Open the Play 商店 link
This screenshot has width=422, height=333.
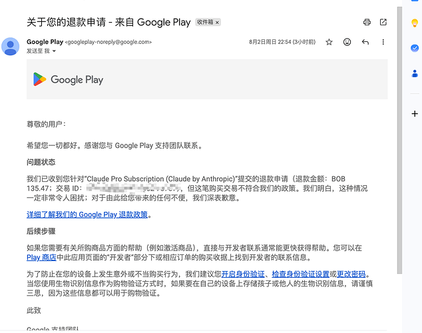pos(41,257)
